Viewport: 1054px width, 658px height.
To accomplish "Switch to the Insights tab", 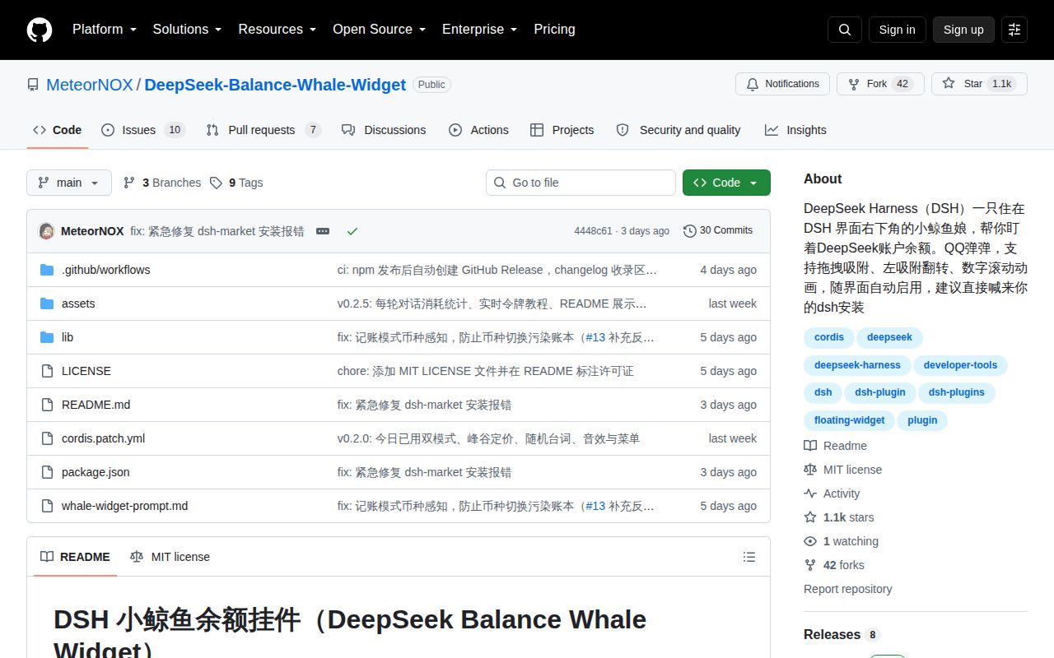I will tap(795, 130).
